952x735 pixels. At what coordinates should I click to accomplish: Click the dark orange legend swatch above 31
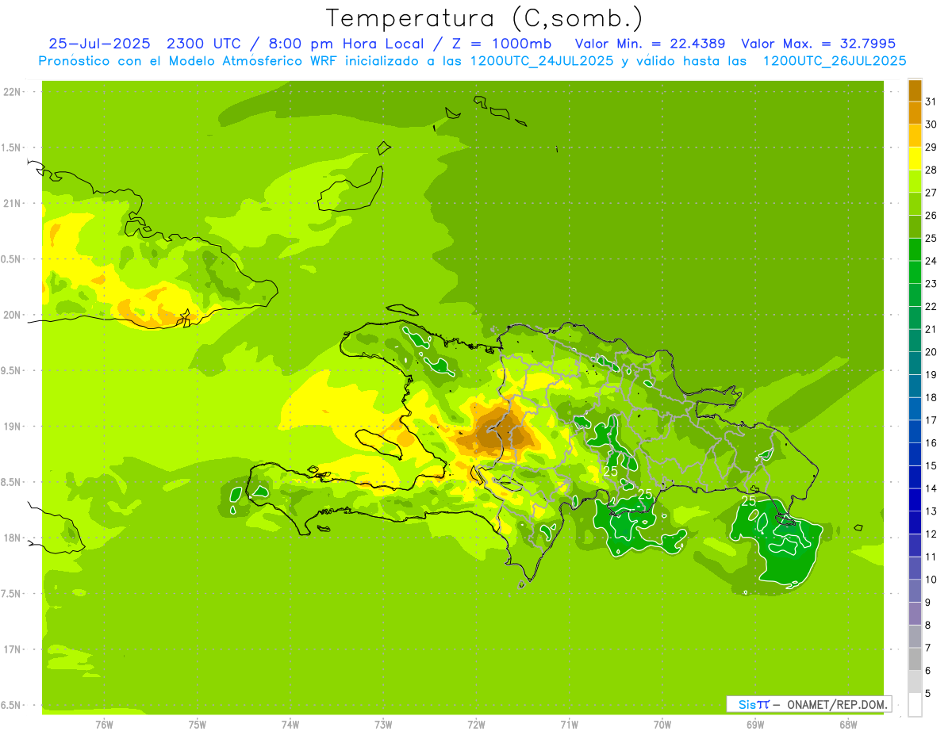(x=915, y=90)
